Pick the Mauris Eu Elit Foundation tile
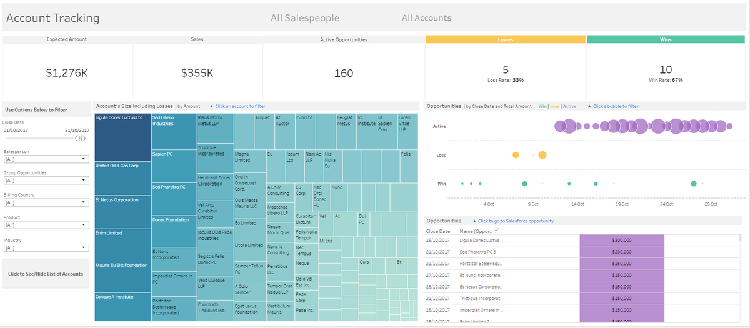 click(122, 277)
